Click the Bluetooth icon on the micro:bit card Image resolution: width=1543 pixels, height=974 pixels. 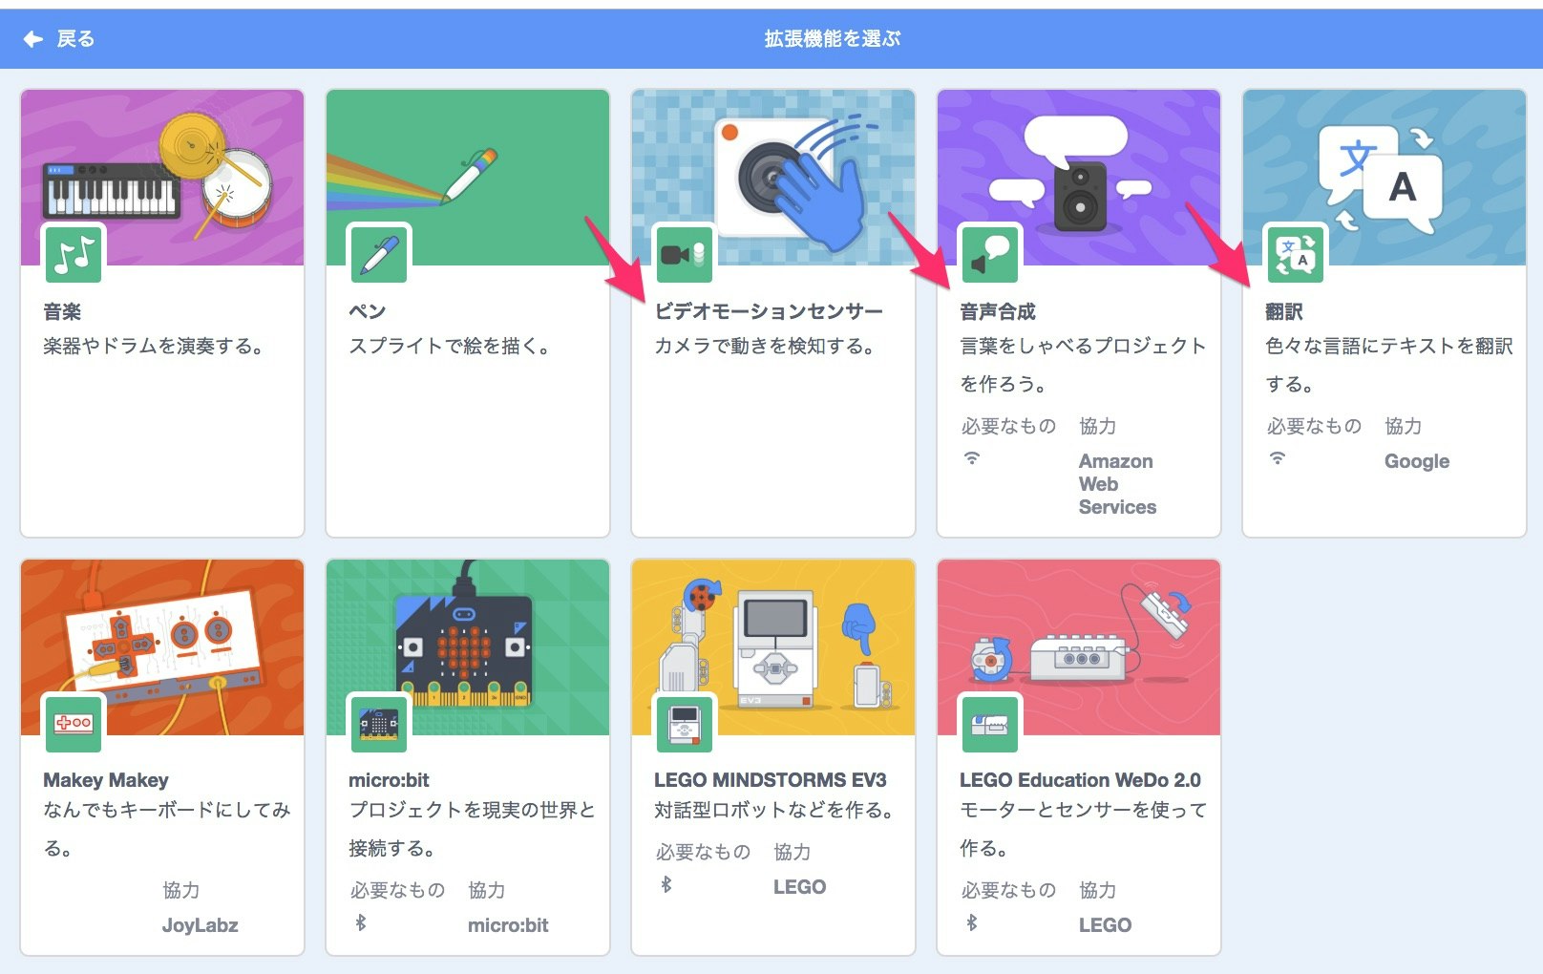[361, 924]
